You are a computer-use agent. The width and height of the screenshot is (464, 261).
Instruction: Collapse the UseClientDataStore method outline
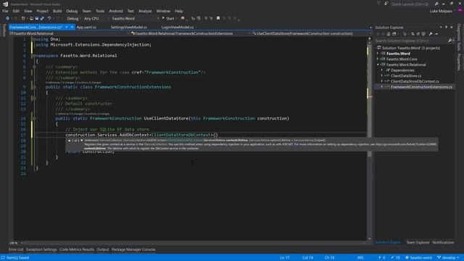[x=34, y=118]
